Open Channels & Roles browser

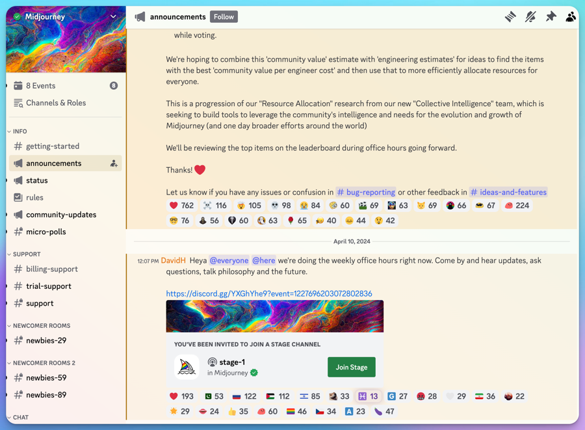(56, 103)
